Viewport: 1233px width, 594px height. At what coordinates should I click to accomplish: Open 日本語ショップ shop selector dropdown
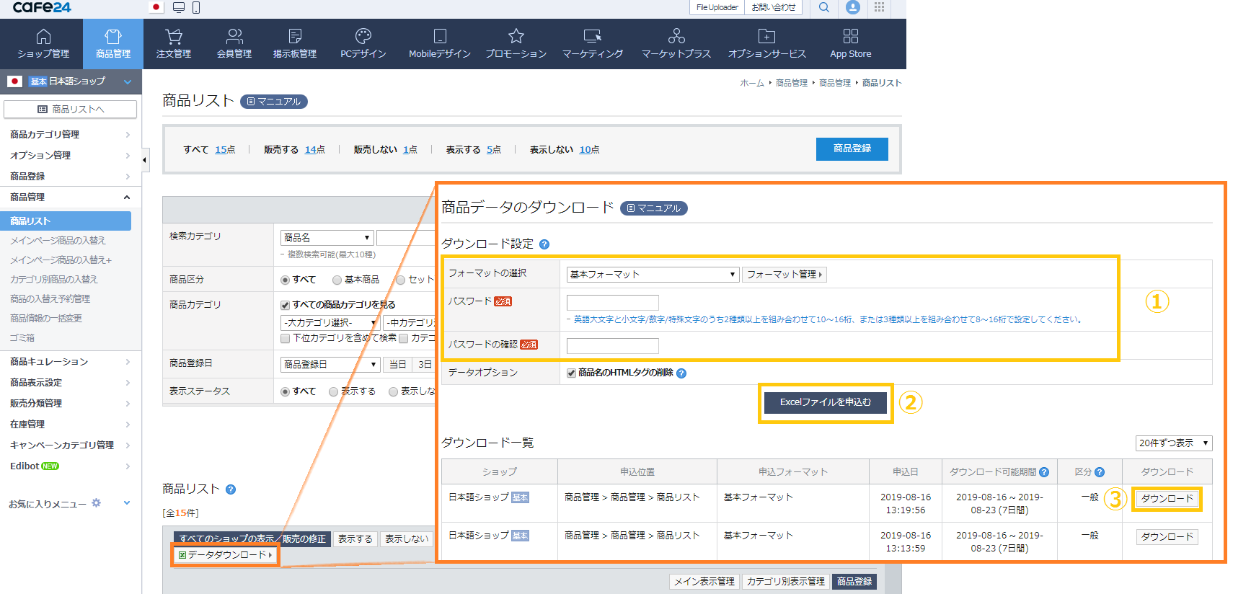click(71, 81)
